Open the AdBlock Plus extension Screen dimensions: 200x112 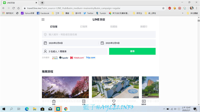pyautogui.click(x=169, y=8)
